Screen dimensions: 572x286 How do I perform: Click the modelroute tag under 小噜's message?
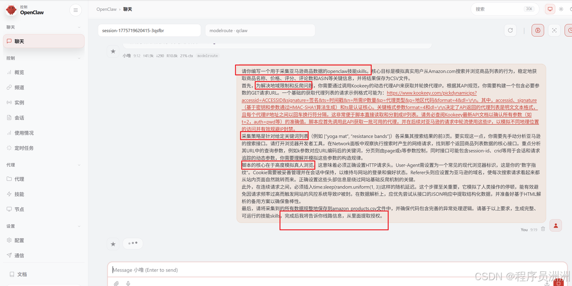pyautogui.click(x=207, y=56)
